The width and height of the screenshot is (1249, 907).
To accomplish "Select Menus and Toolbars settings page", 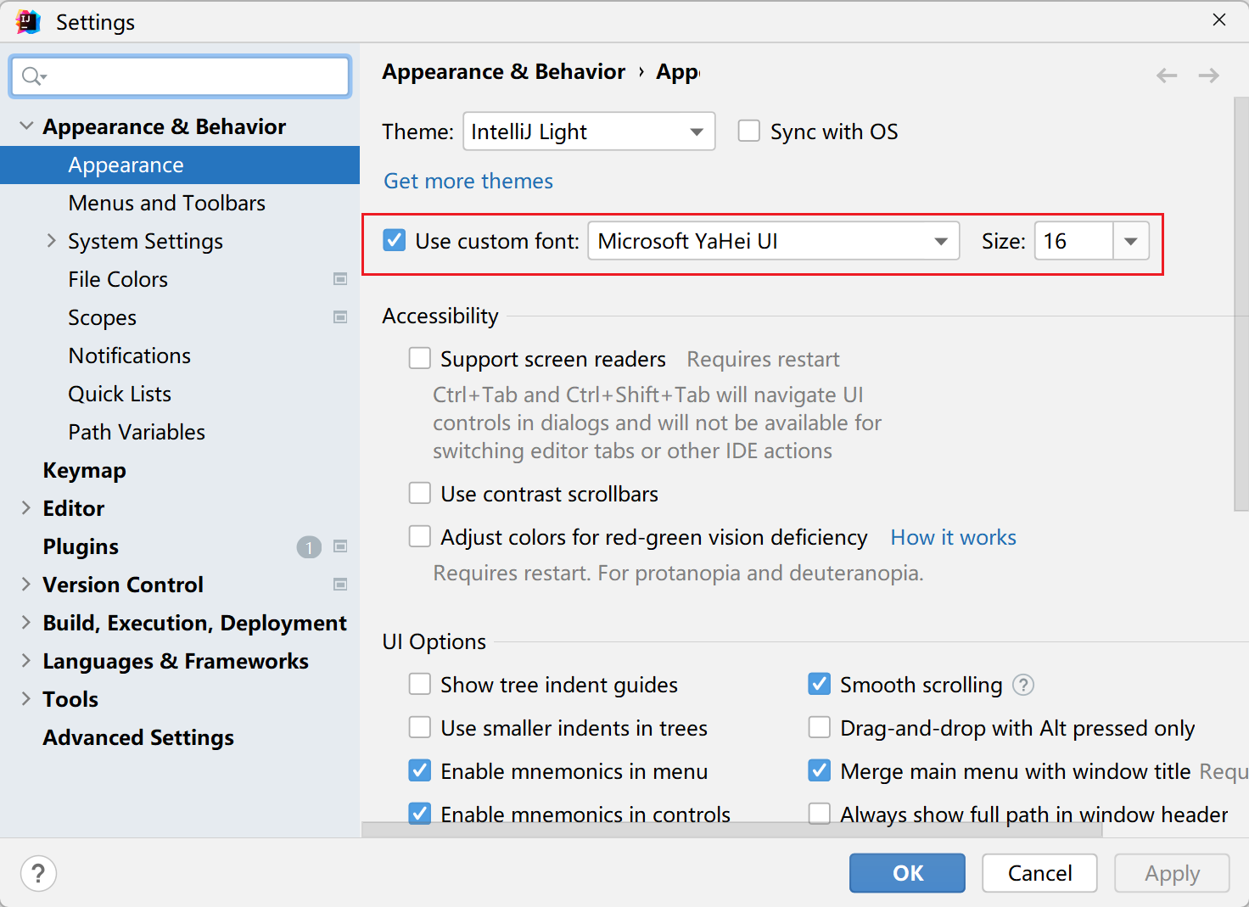I will [166, 203].
